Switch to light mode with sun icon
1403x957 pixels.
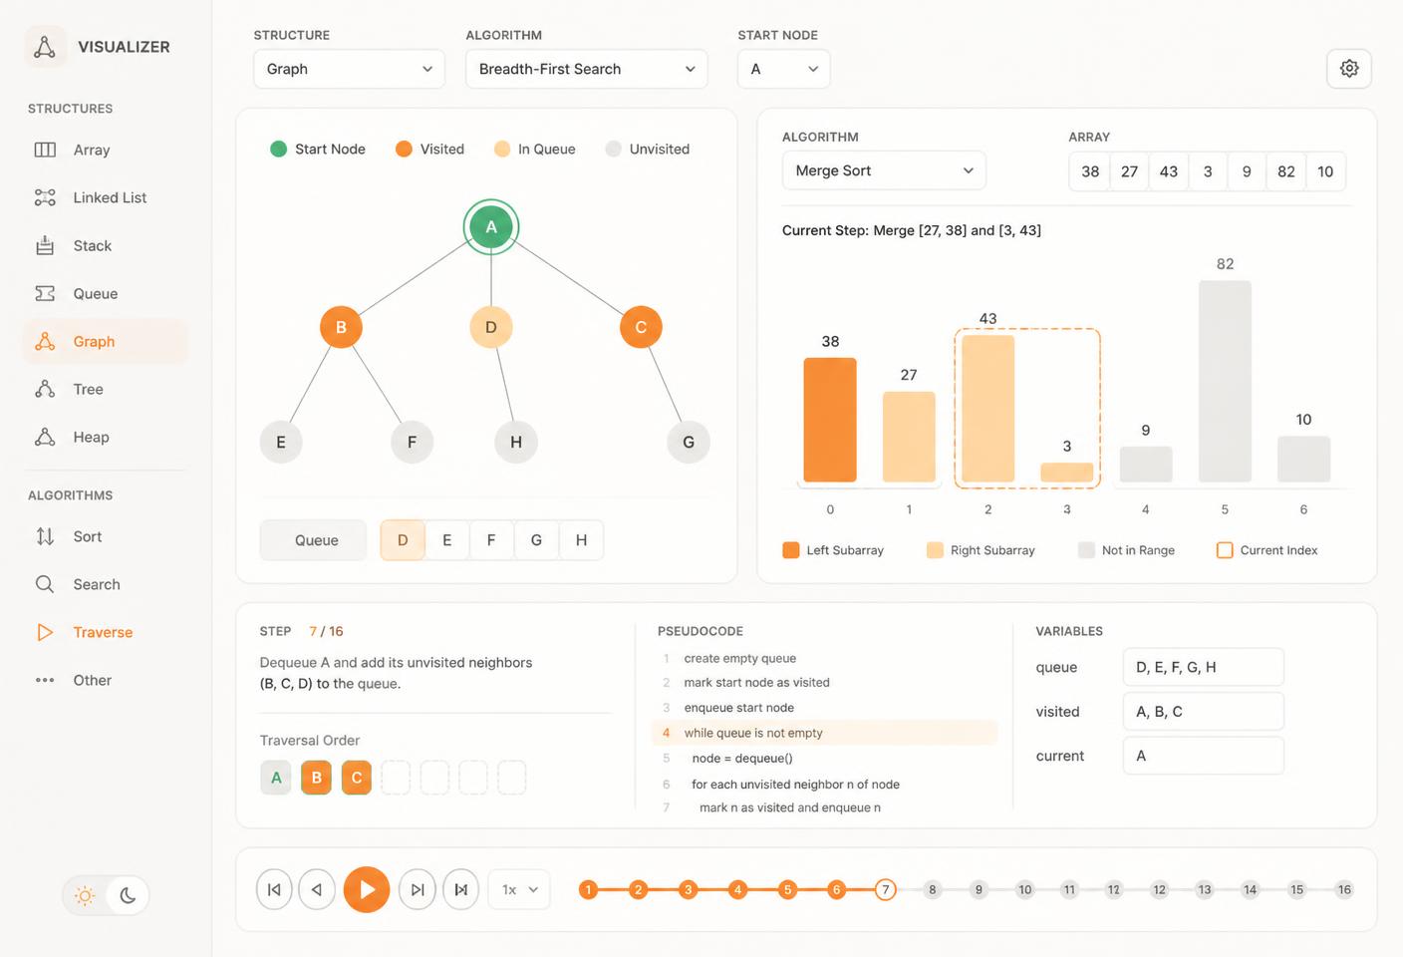click(x=85, y=895)
